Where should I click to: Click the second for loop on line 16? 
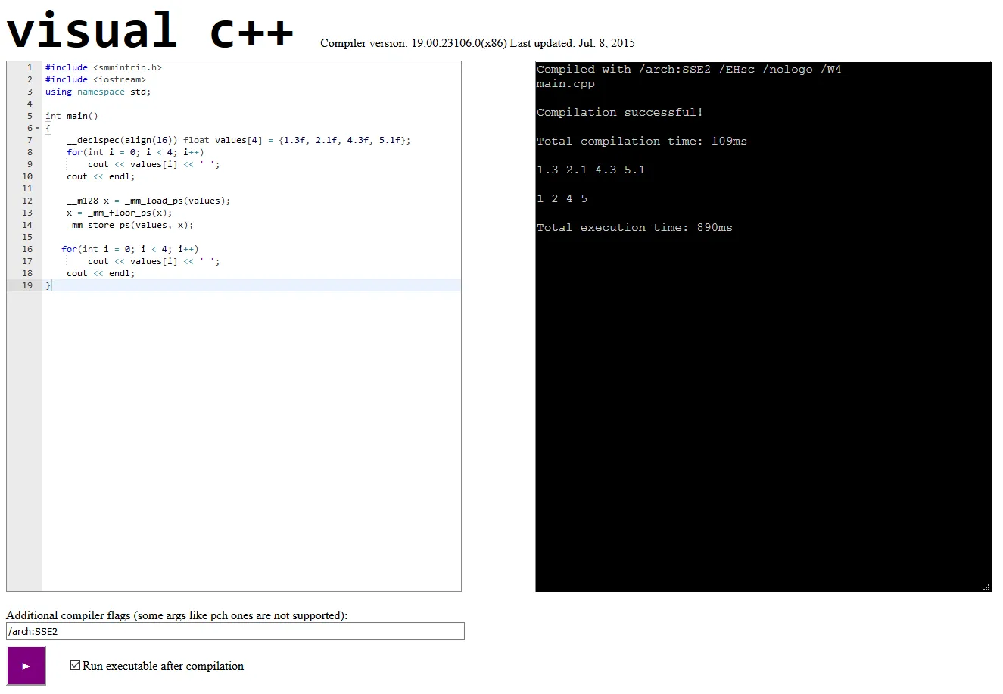click(130, 249)
